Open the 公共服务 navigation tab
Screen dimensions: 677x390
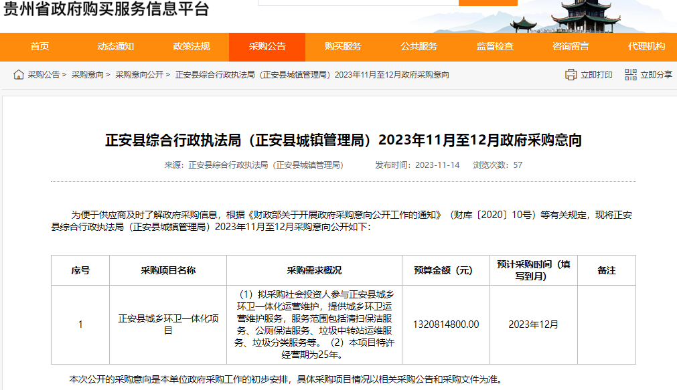click(419, 47)
